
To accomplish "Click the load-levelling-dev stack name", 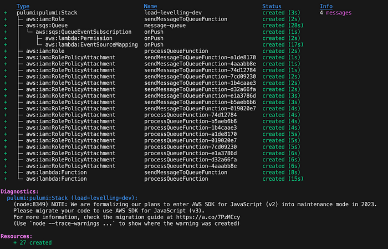I will [x=173, y=13].
